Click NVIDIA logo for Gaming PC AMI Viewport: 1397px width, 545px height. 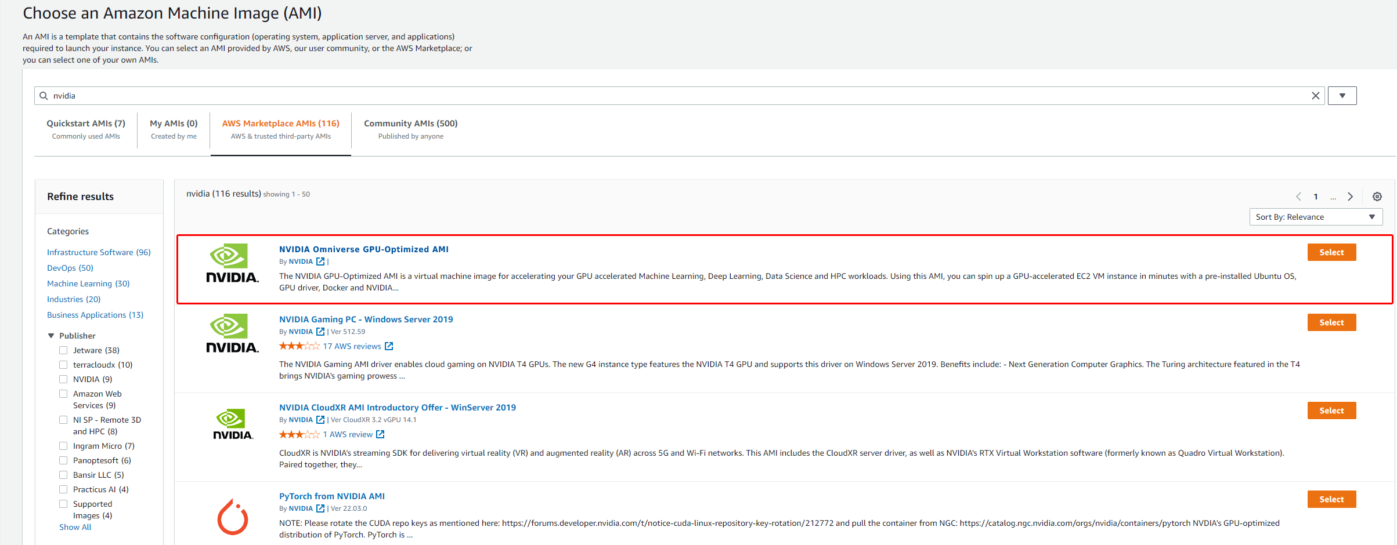click(x=232, y=333)
